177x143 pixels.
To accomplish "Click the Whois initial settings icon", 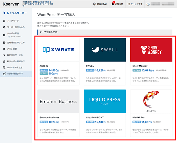I will 4,67.
